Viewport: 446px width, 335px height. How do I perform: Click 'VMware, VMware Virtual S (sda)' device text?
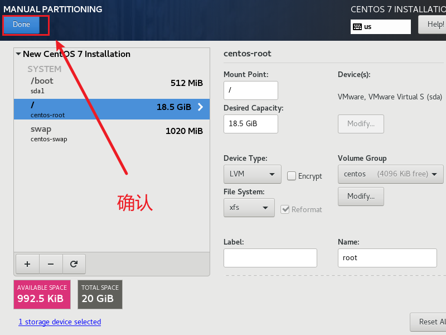tap(390, 97)
